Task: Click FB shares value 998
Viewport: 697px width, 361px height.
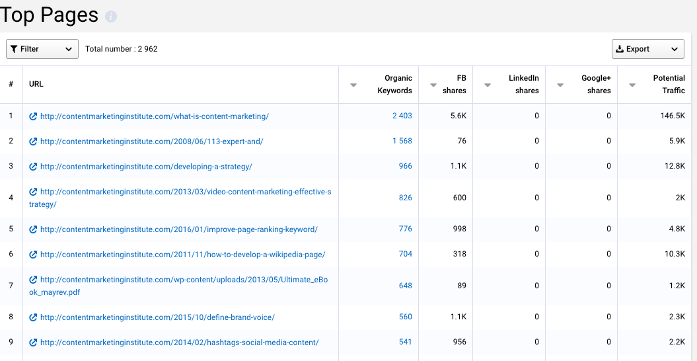Action: 460,229
